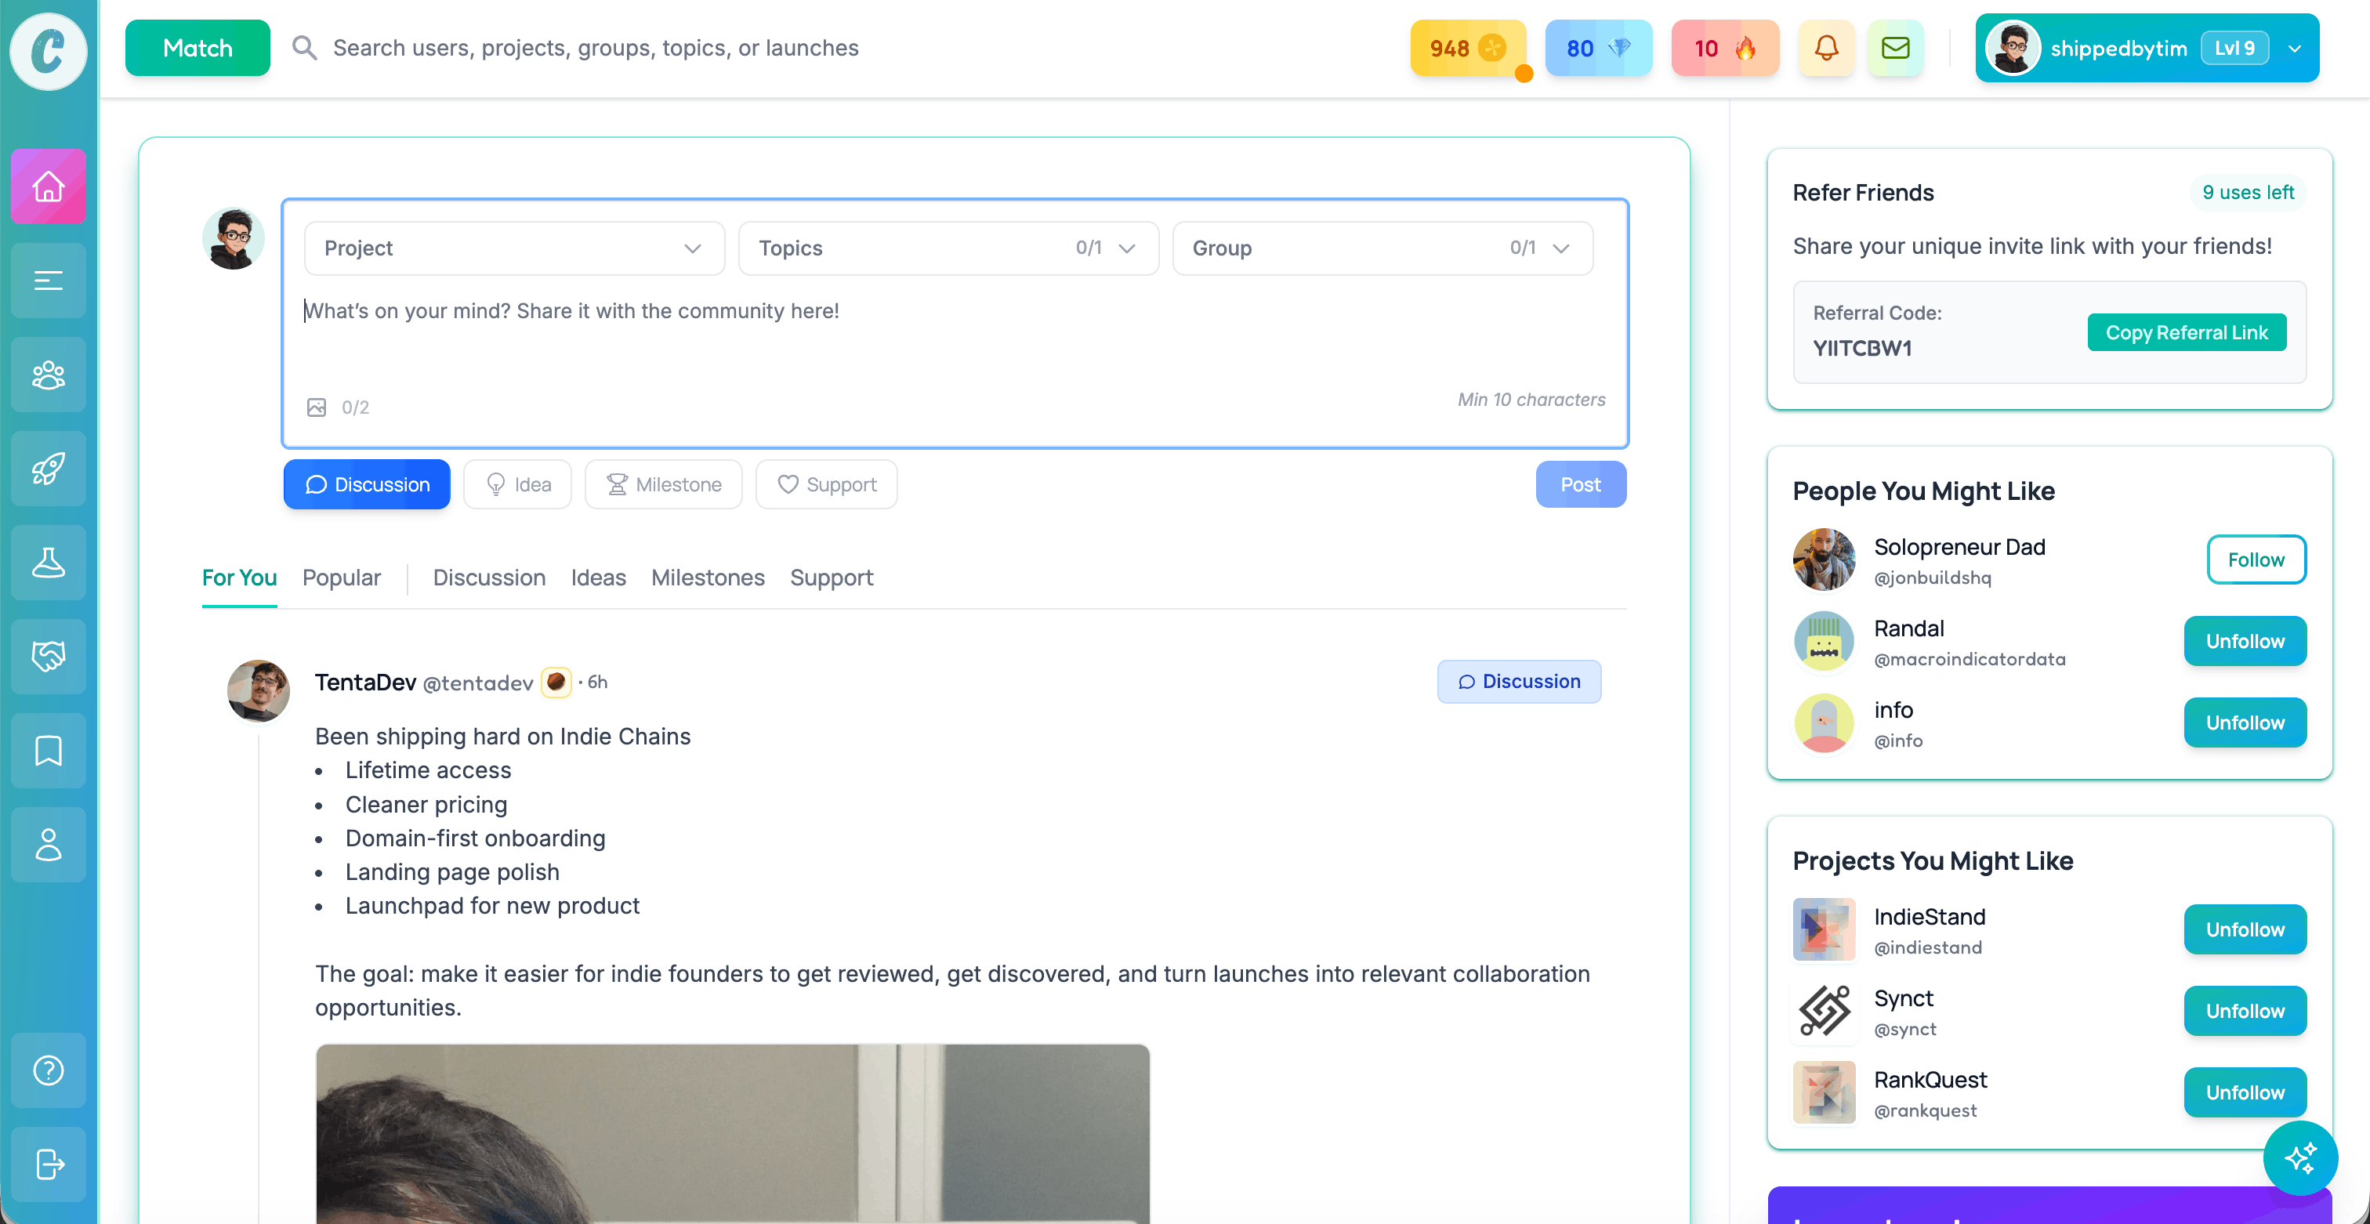Image resolution: width=2370 pixels, height=1224 pixels.
Task: Click the RankQuest project thumbnail
Action: [1824, 1092]
